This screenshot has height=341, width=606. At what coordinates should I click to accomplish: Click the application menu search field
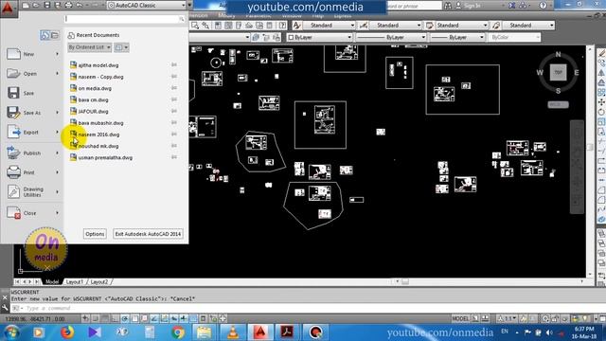(x=124, y=19)
